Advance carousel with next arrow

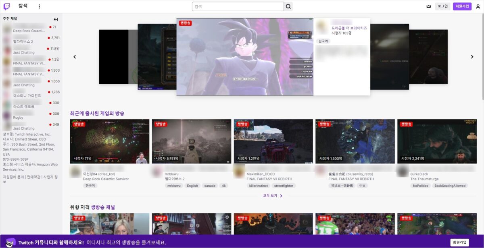[472, 57]
